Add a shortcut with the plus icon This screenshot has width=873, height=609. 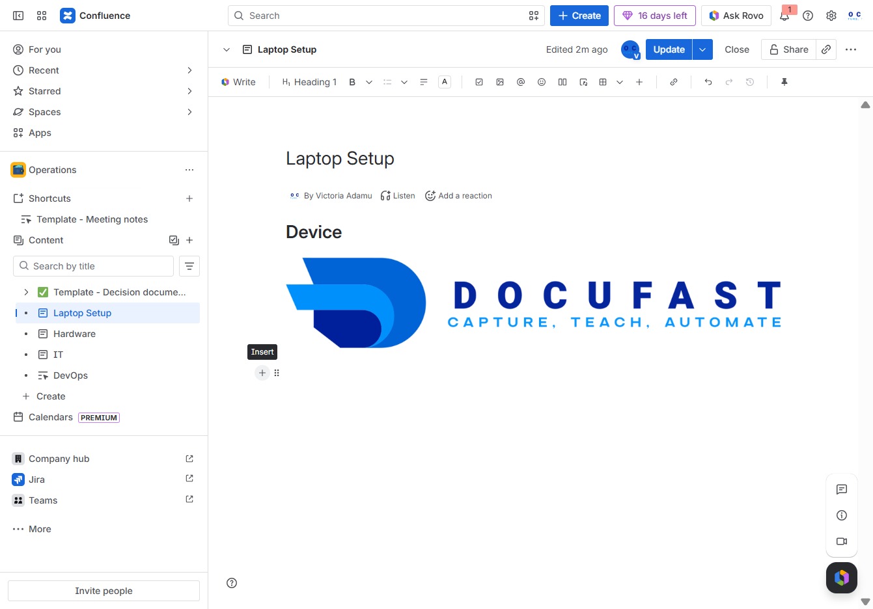189,198
